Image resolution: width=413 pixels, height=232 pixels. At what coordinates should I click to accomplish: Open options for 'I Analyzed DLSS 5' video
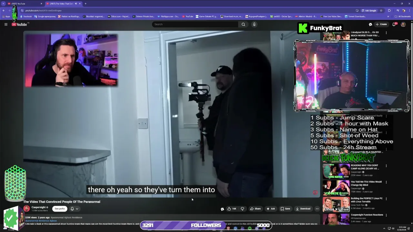386,33
